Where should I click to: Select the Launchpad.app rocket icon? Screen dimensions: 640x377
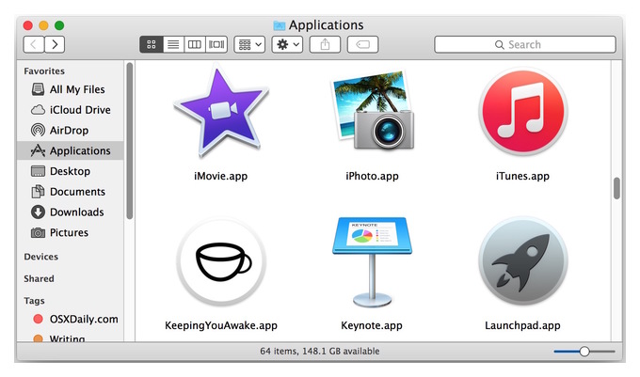pyautogui.click(x=523, y=260)
